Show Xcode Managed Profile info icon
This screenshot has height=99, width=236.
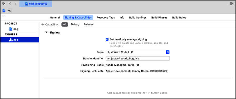pos(138,65)
